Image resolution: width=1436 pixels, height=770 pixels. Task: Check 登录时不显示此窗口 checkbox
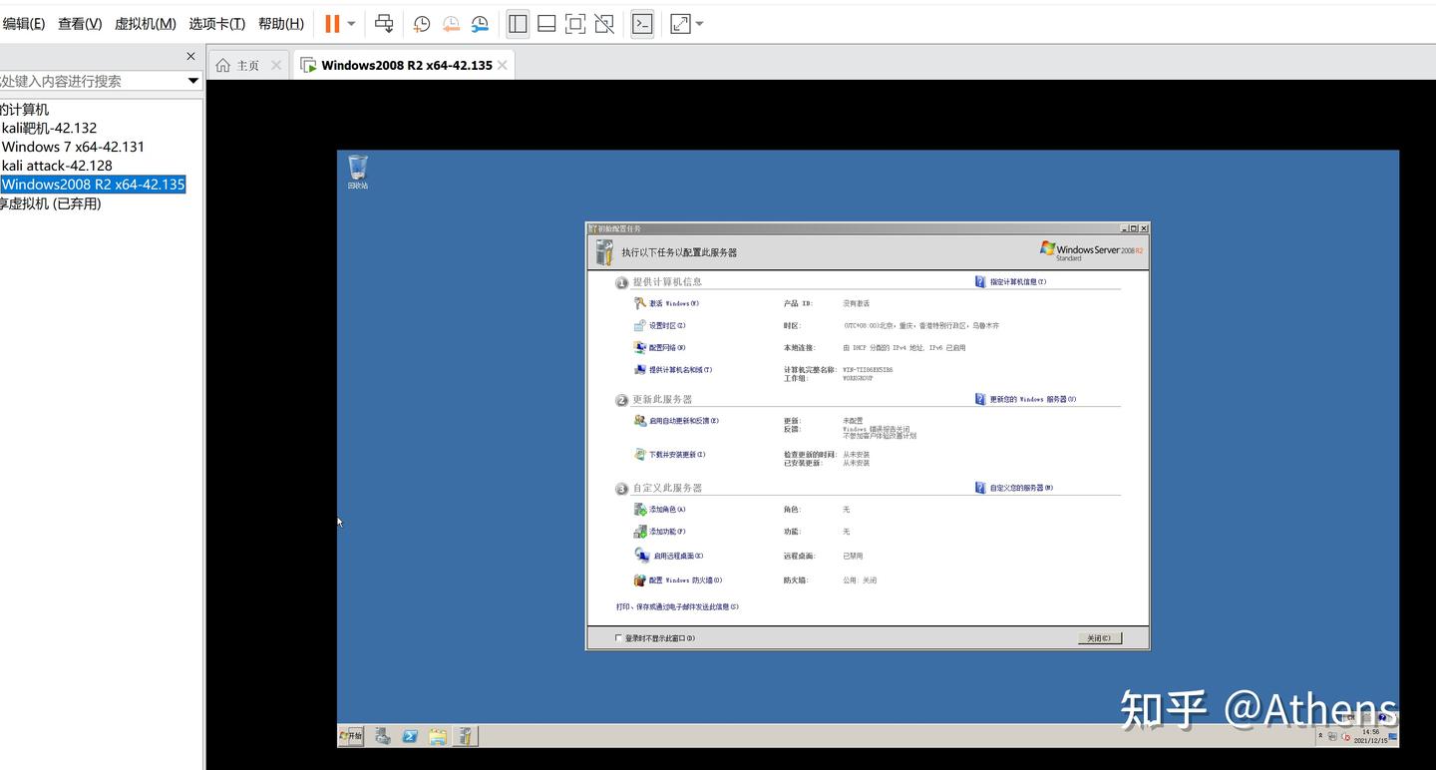coord(618,638)
